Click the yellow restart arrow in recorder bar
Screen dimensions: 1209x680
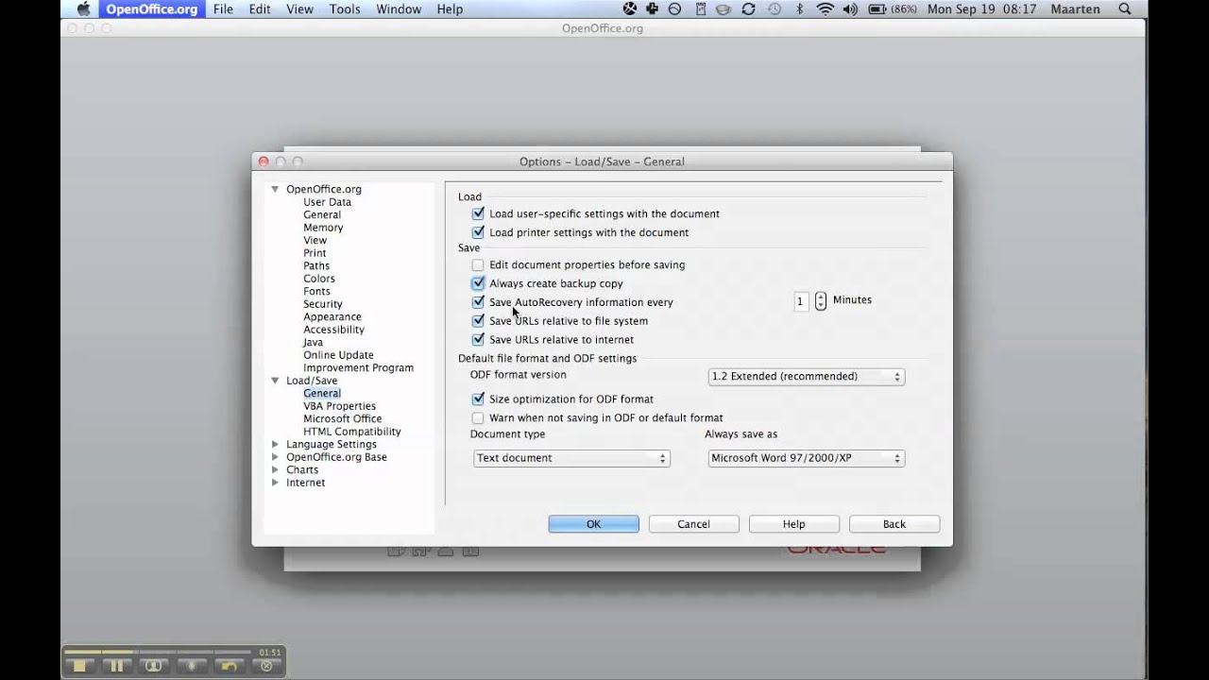229,666
